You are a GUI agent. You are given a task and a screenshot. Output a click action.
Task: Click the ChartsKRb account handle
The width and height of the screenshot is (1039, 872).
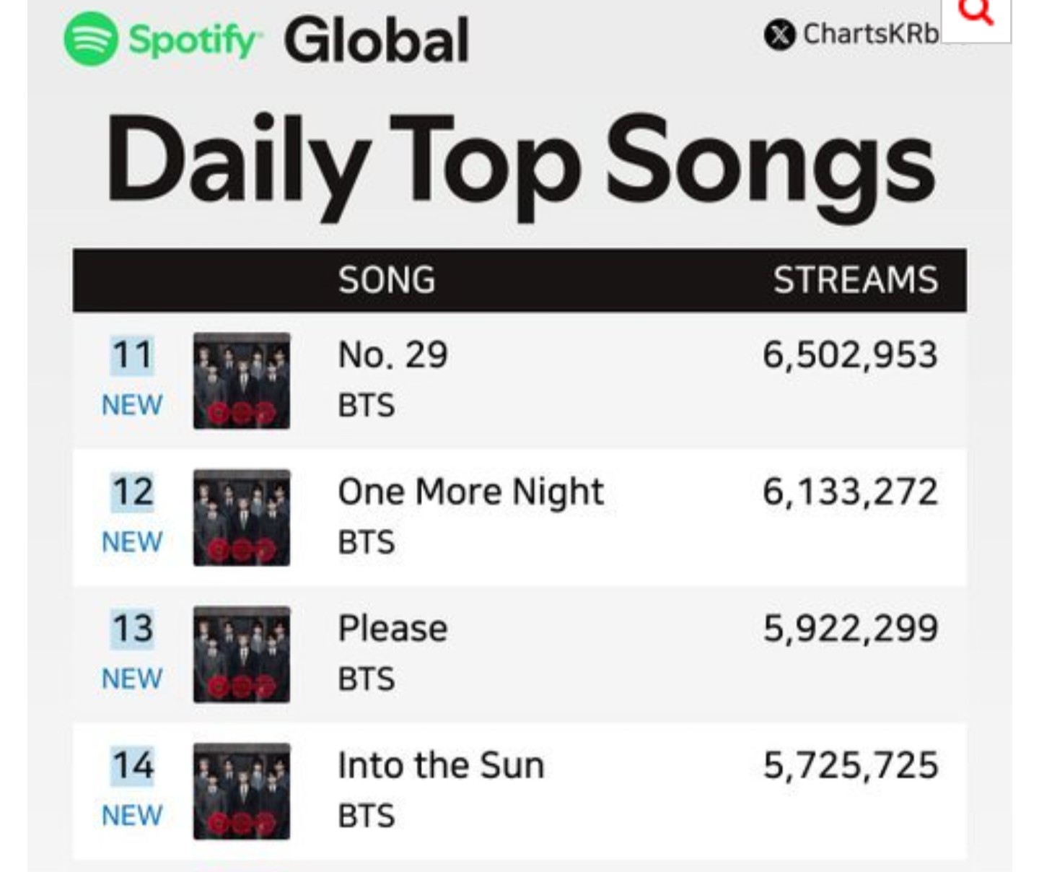coord(870,34)
